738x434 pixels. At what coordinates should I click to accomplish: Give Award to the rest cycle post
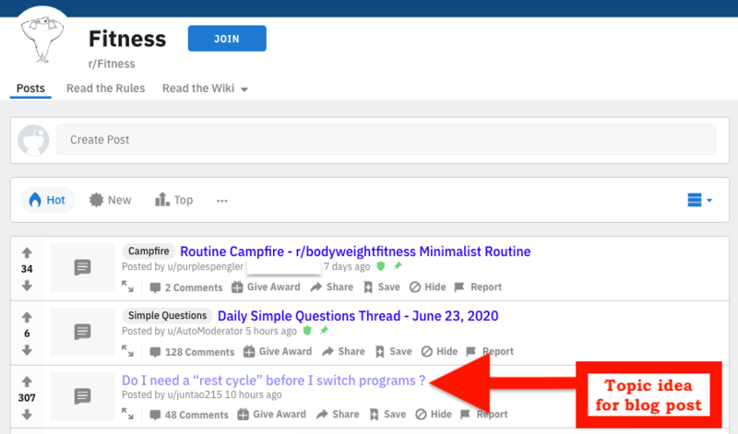pyautogui.click(x=271, y=415)
